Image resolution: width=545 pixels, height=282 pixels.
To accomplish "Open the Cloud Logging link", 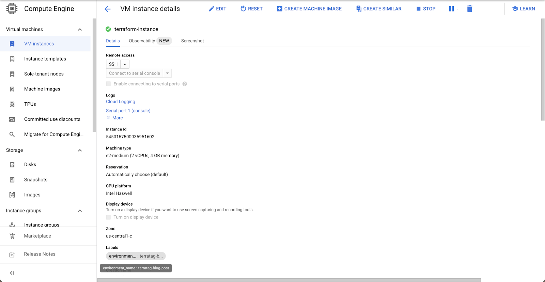I will click(120, 102).
